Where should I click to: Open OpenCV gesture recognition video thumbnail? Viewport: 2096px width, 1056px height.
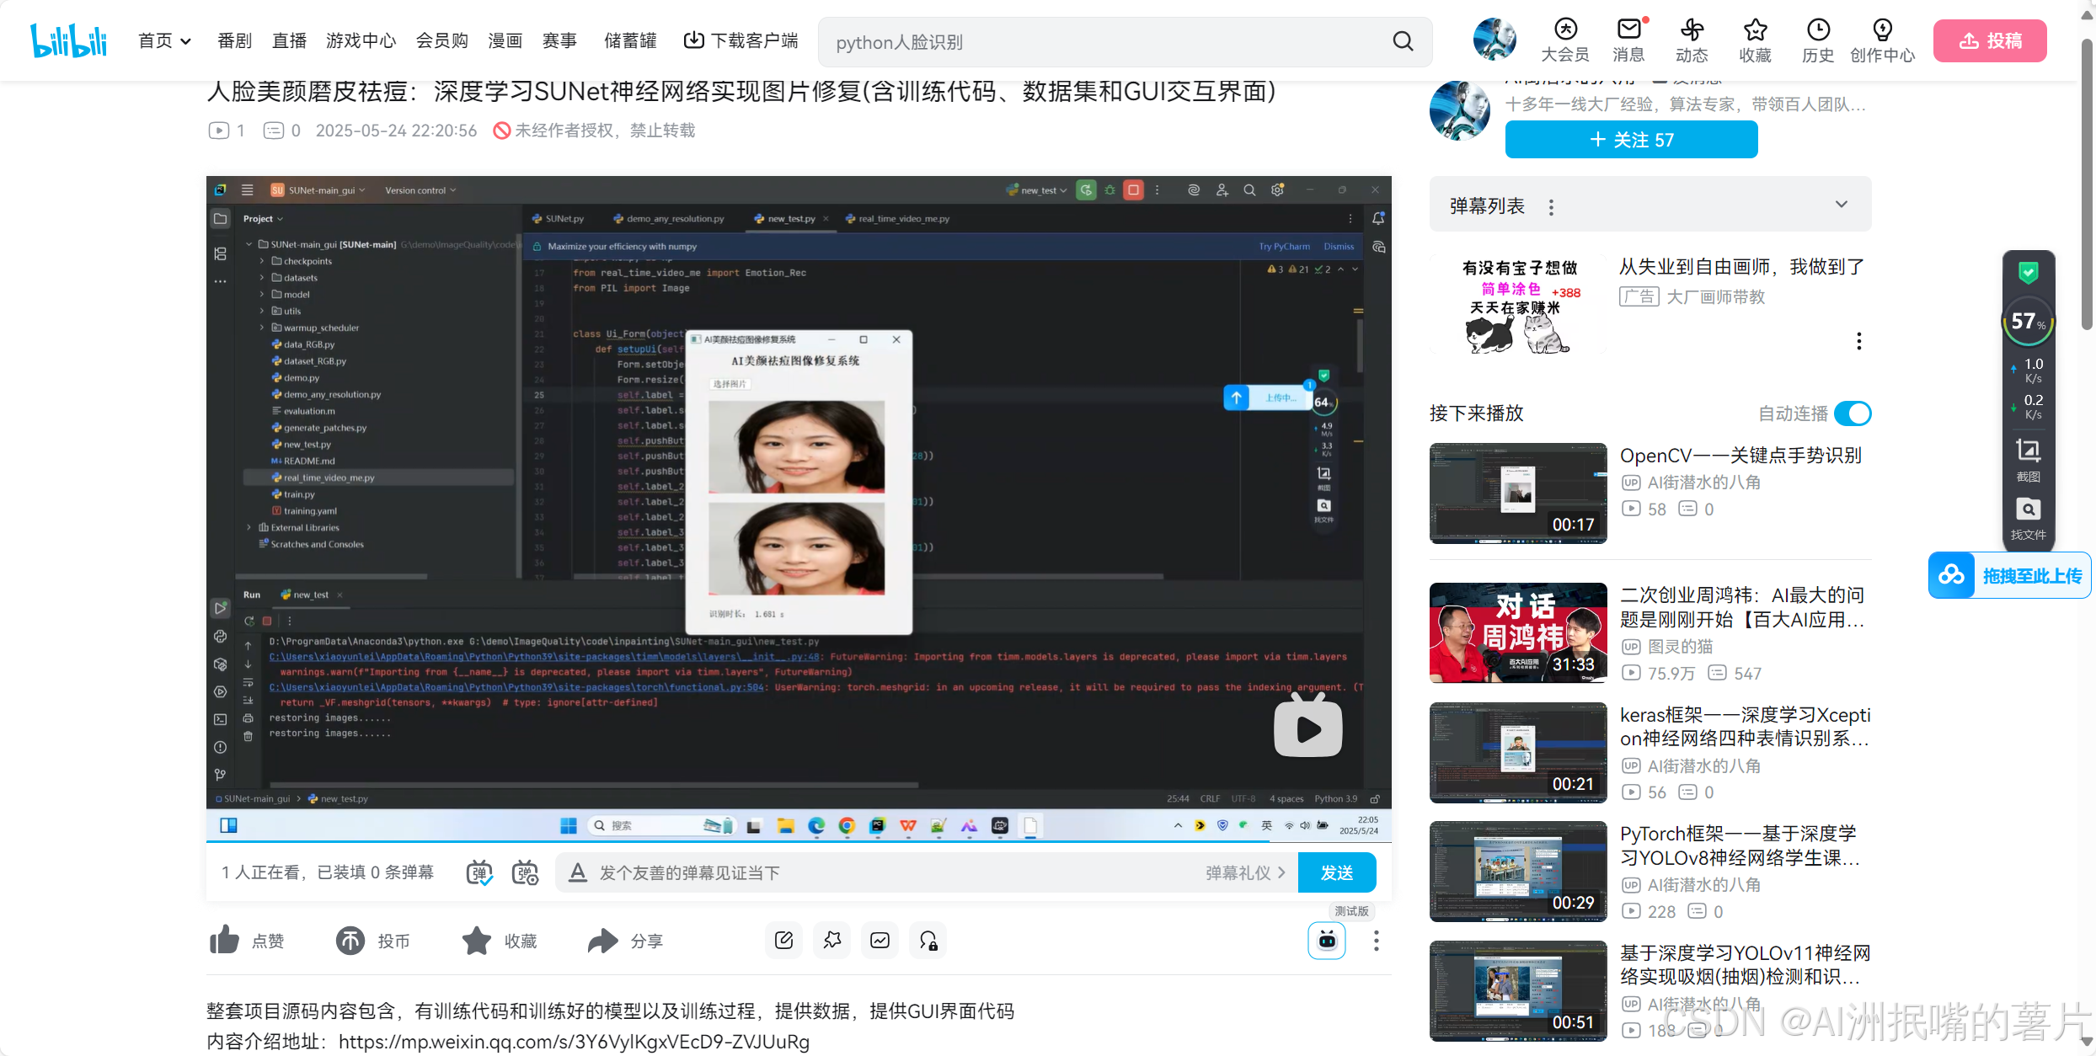[1518, 493]
